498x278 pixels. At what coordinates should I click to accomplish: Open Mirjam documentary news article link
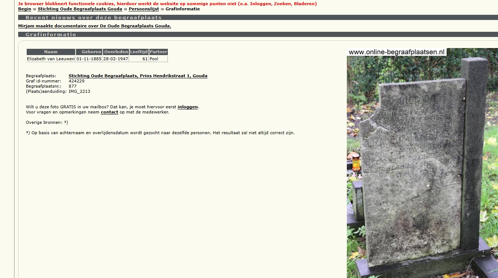click(x=94, y=26)
